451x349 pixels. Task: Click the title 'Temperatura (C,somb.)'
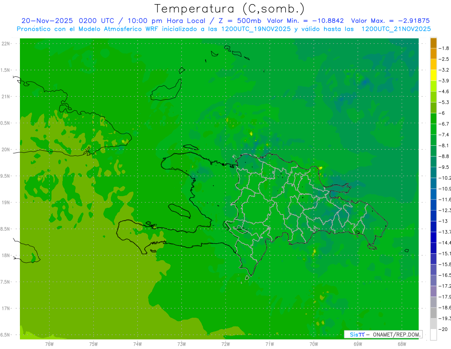click(230, 9)
